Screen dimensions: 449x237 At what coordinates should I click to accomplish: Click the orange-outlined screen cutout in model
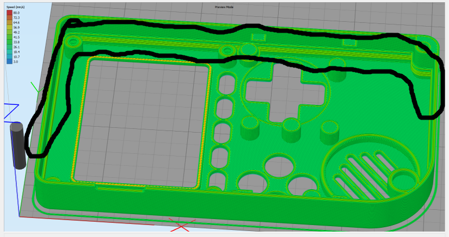tap(141, 123)
